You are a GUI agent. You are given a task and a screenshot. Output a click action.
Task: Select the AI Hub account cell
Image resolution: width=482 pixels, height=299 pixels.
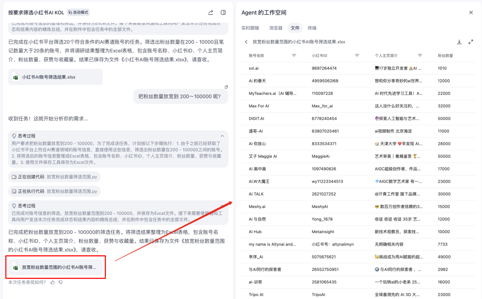click(255, 232)
